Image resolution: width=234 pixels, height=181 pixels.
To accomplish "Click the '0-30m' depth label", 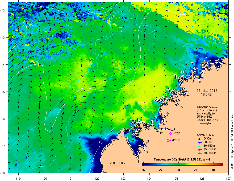I will point(207,139).
